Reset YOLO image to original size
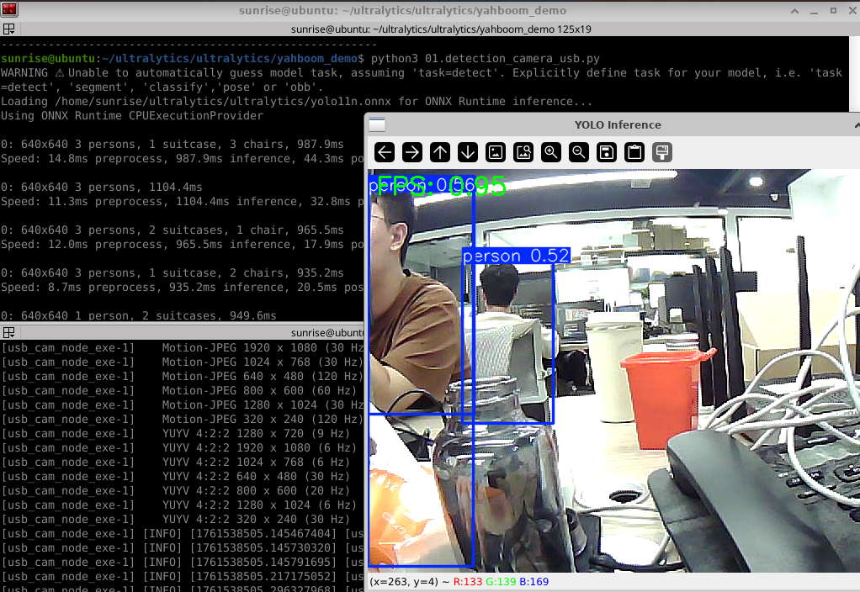Image resolution: width=860 pixels, height=592 pixels. coord(496,152)
